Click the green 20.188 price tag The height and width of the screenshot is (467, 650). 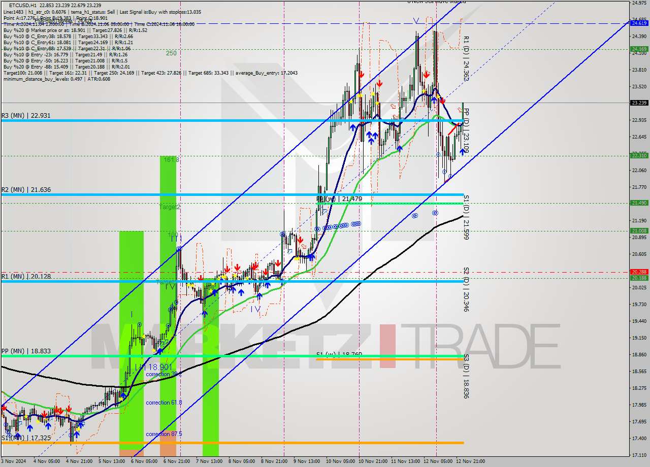(639, 278)
